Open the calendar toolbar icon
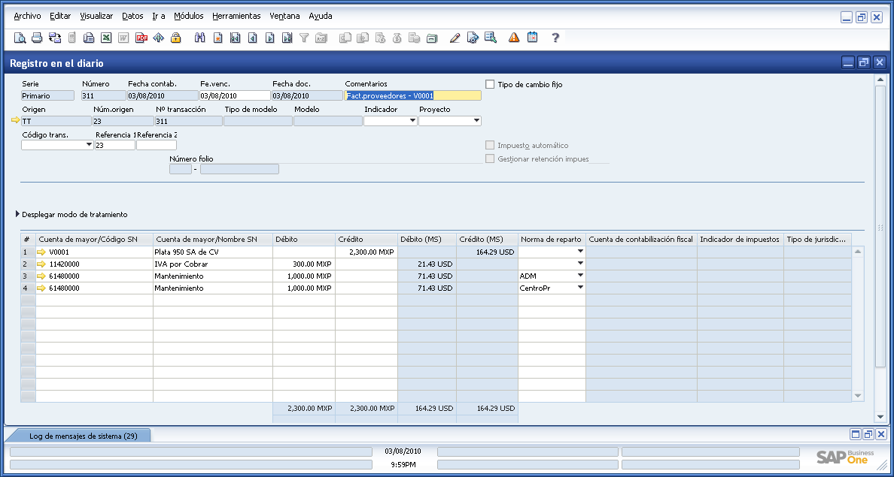The width and height of the screenshot is (894, 477). [531, 38]
